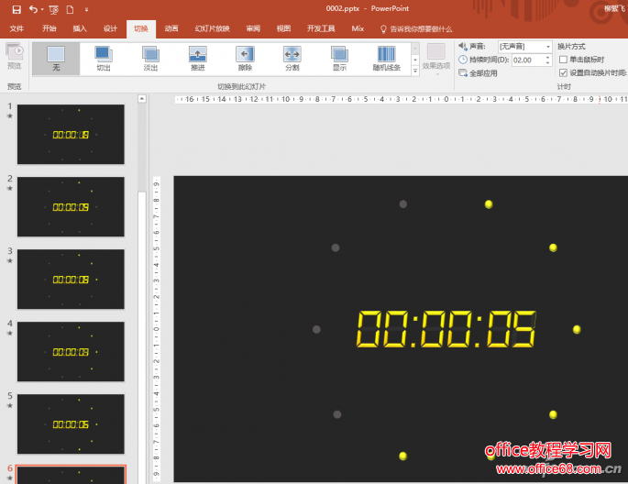
Task: Select slide 1 thumbnail
Action: (71, 135)
